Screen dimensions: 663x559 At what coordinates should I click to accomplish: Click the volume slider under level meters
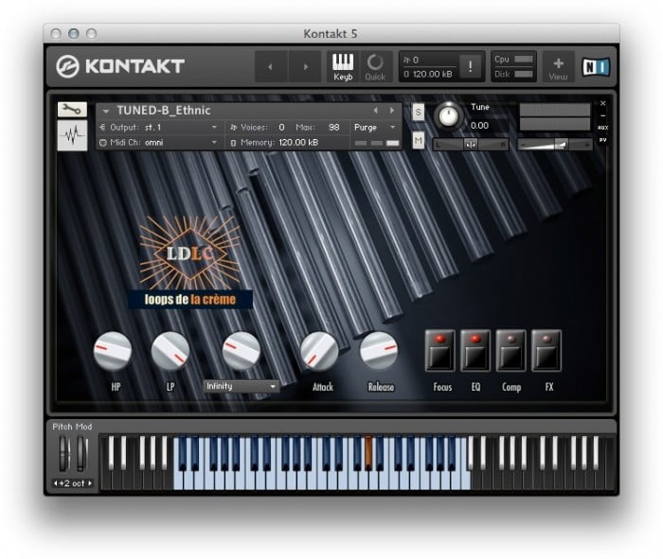click(x=555, y=145)
